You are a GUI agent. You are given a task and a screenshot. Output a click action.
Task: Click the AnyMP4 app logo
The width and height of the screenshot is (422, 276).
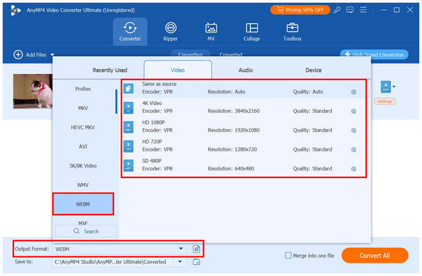pyautogui.click(x=15, y=11)
